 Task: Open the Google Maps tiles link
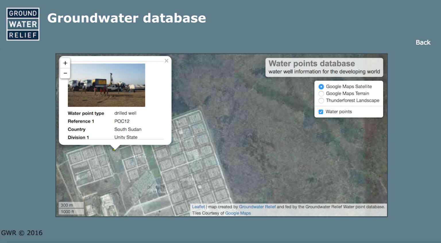click(x=238, y=213)
